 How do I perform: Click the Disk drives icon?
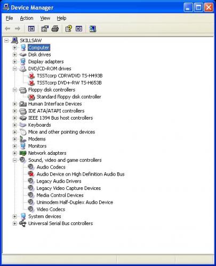(x=23, y=55)
